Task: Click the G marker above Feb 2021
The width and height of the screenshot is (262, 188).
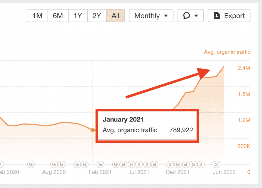Action: pyautogui.click(x=101, y=164)
